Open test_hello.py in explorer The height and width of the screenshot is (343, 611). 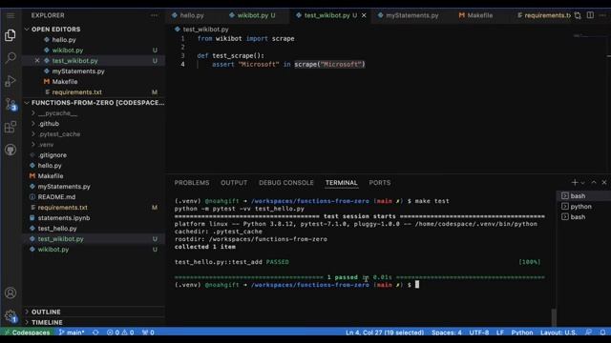[57, 229]
